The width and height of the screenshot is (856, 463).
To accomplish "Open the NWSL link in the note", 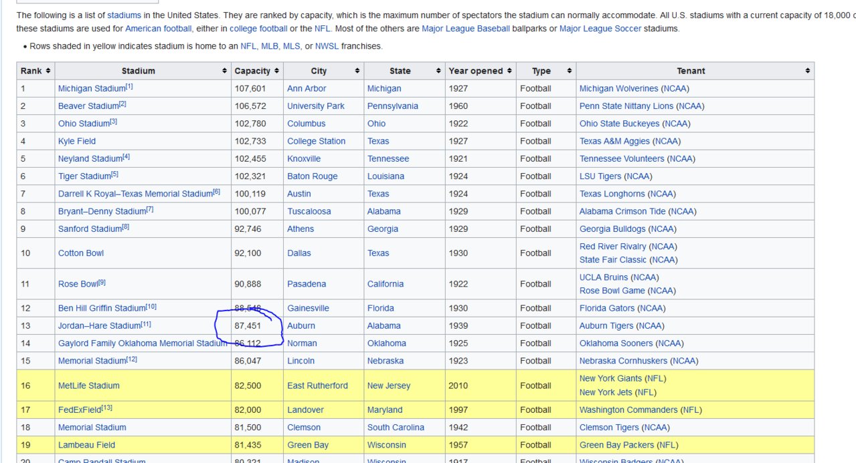I will (x=327, y=46).
